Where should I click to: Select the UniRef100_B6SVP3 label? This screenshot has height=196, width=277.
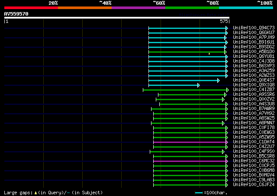click(254, 66)
